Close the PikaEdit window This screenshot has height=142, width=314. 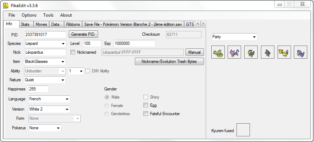[x=303, y=4]
